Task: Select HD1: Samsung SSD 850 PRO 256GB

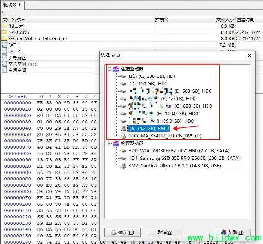Action: point(184,158)
